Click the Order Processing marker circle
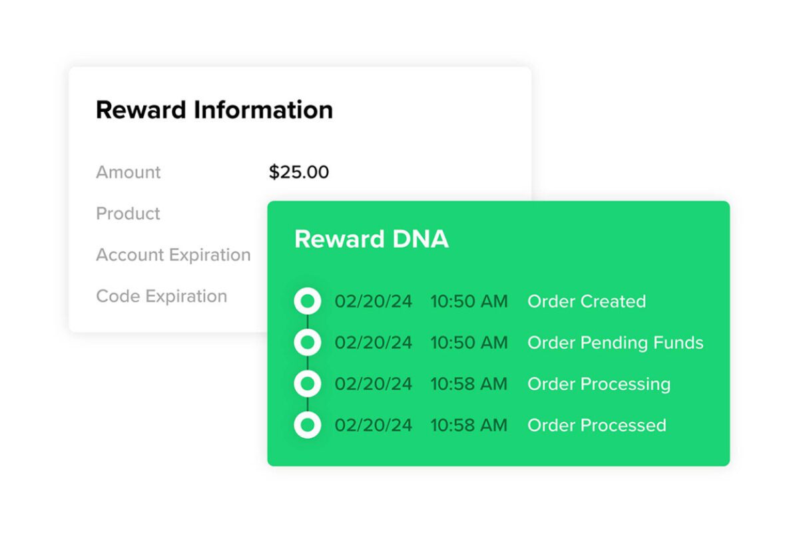The width and height of the screenshot is (799, 533). click(x=307, y=384)
